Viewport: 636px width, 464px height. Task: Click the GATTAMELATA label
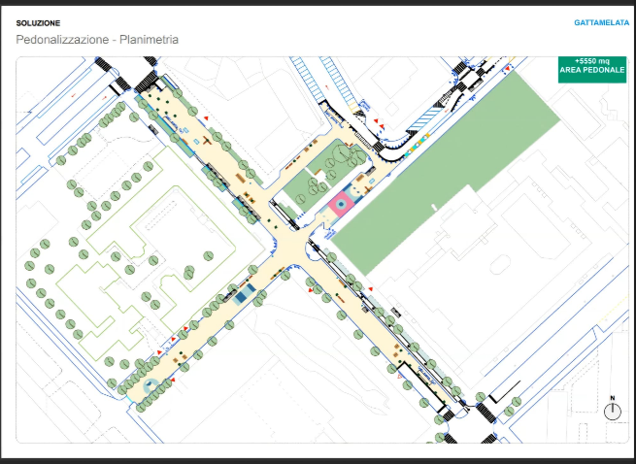(x=600, y=22)
